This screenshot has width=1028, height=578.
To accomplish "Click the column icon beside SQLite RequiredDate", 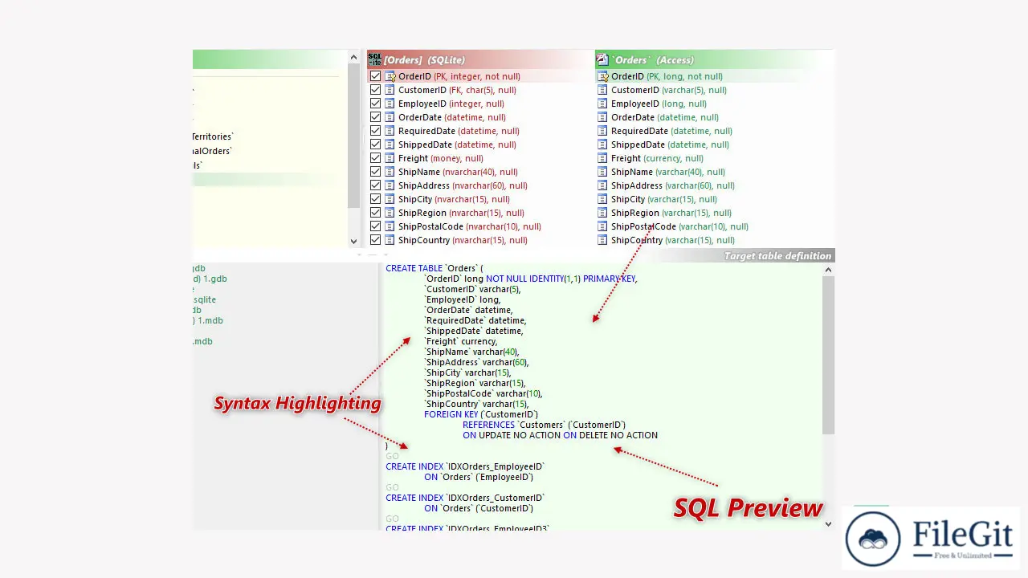I will coord(390,131).
